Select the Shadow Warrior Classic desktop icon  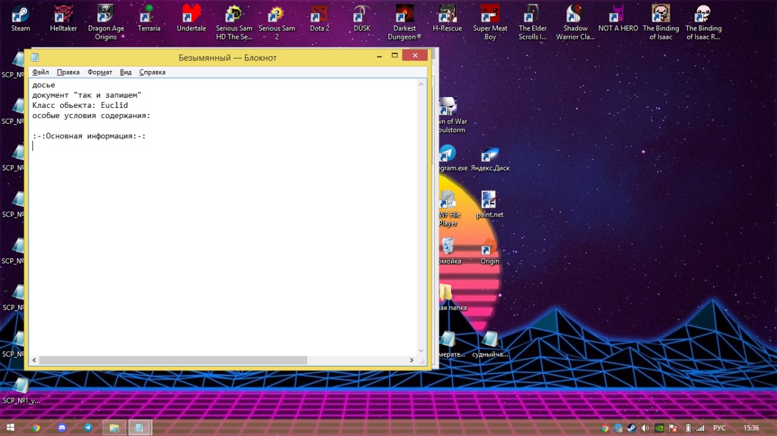pos(575,22)
